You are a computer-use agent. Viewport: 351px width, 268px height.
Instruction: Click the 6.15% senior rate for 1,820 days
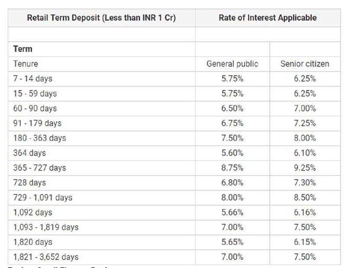pos(305,242)
